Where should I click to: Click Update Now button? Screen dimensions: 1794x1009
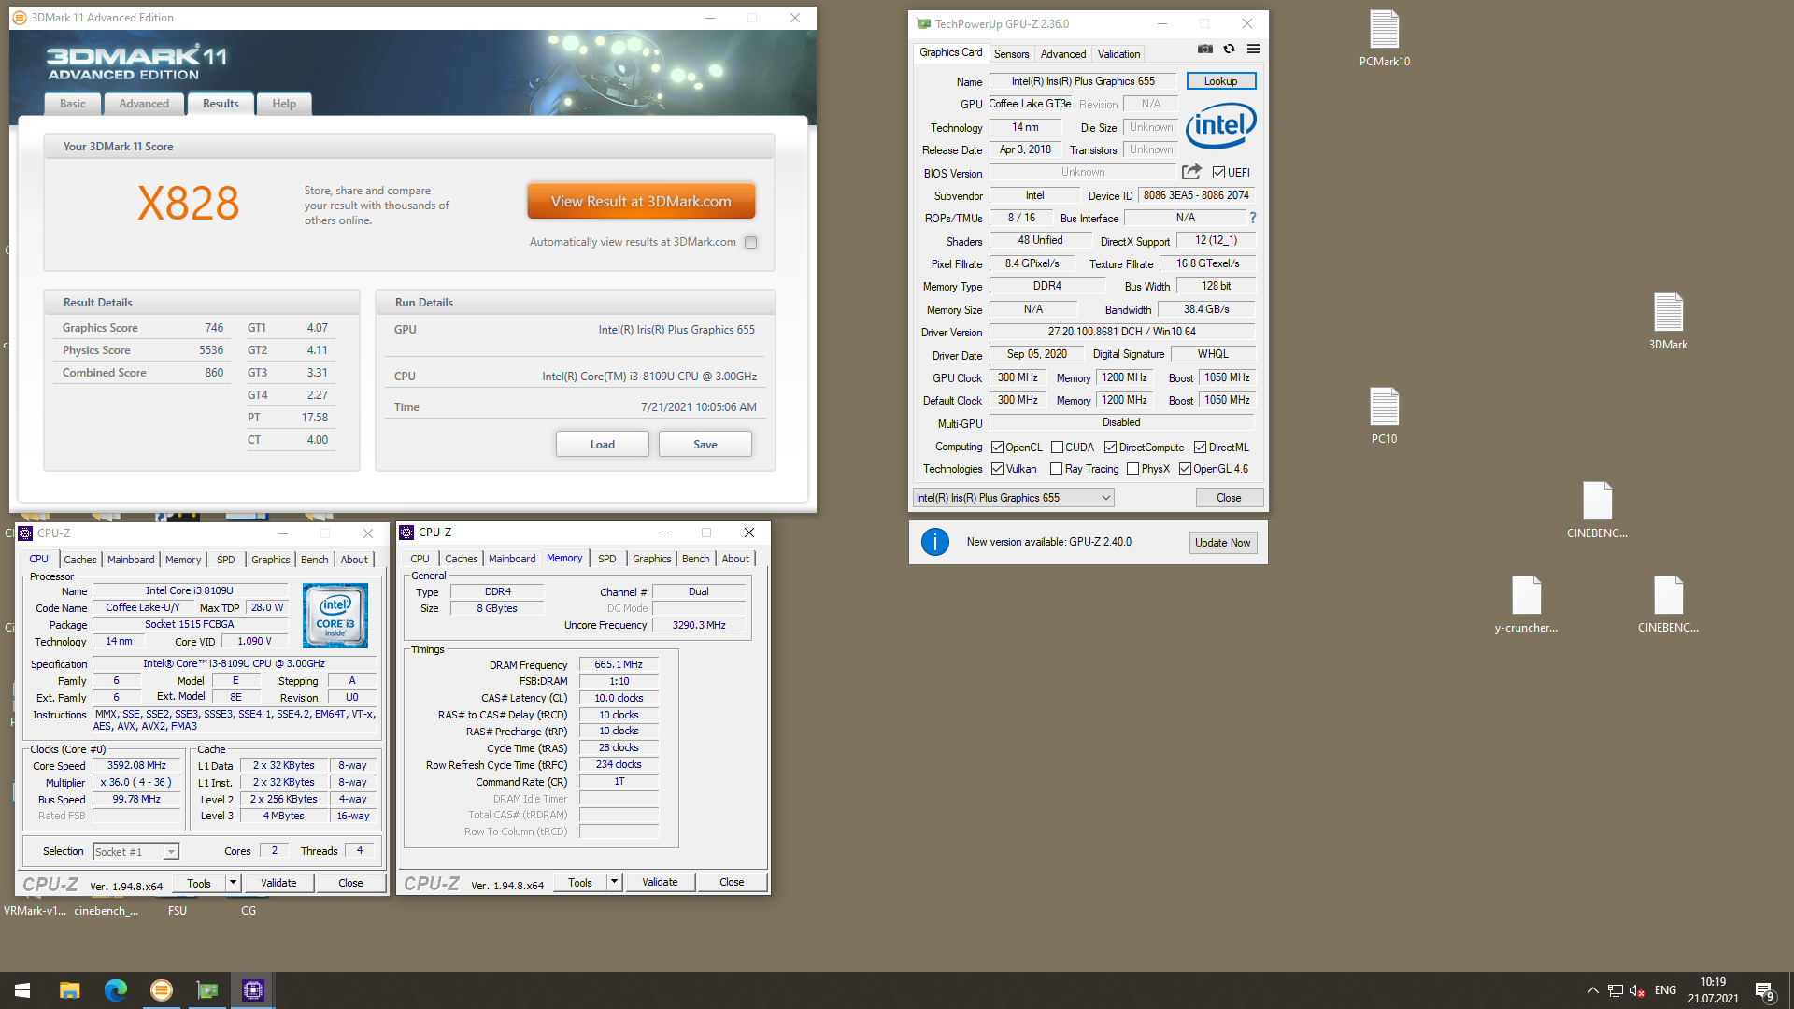1222,543
